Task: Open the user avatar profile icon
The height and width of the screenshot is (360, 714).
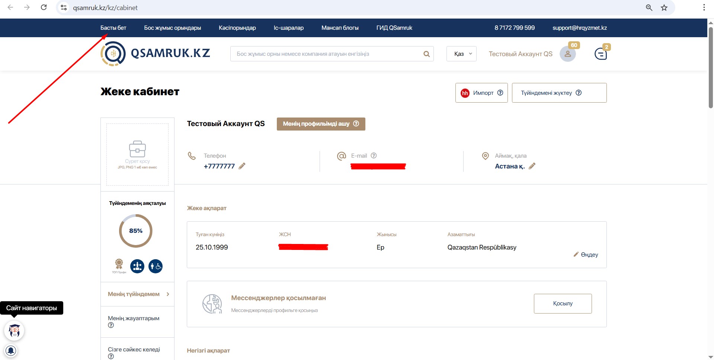Action: pos(567,54)
